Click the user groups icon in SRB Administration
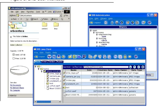Screen dimensions: 159x107 [x=117, y=23]
